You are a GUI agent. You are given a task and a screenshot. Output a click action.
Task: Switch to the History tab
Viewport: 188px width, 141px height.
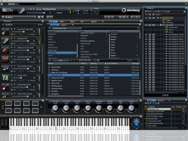pyautogui.click(x=160, y=100)
